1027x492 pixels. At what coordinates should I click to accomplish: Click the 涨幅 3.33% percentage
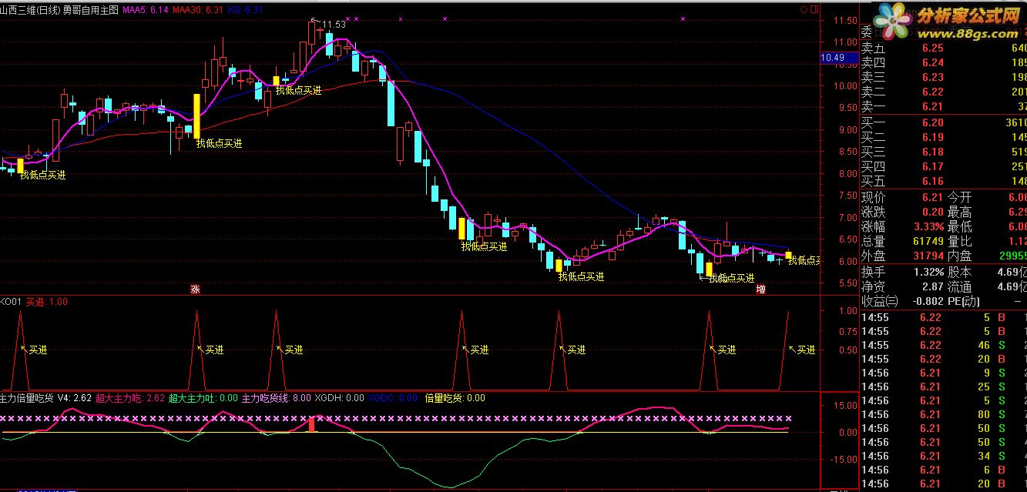(x=902, y=226)
